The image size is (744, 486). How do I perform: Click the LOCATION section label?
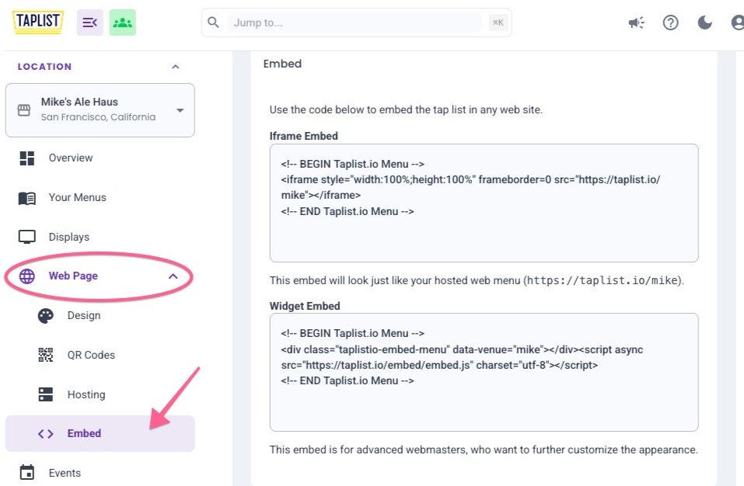44,67
